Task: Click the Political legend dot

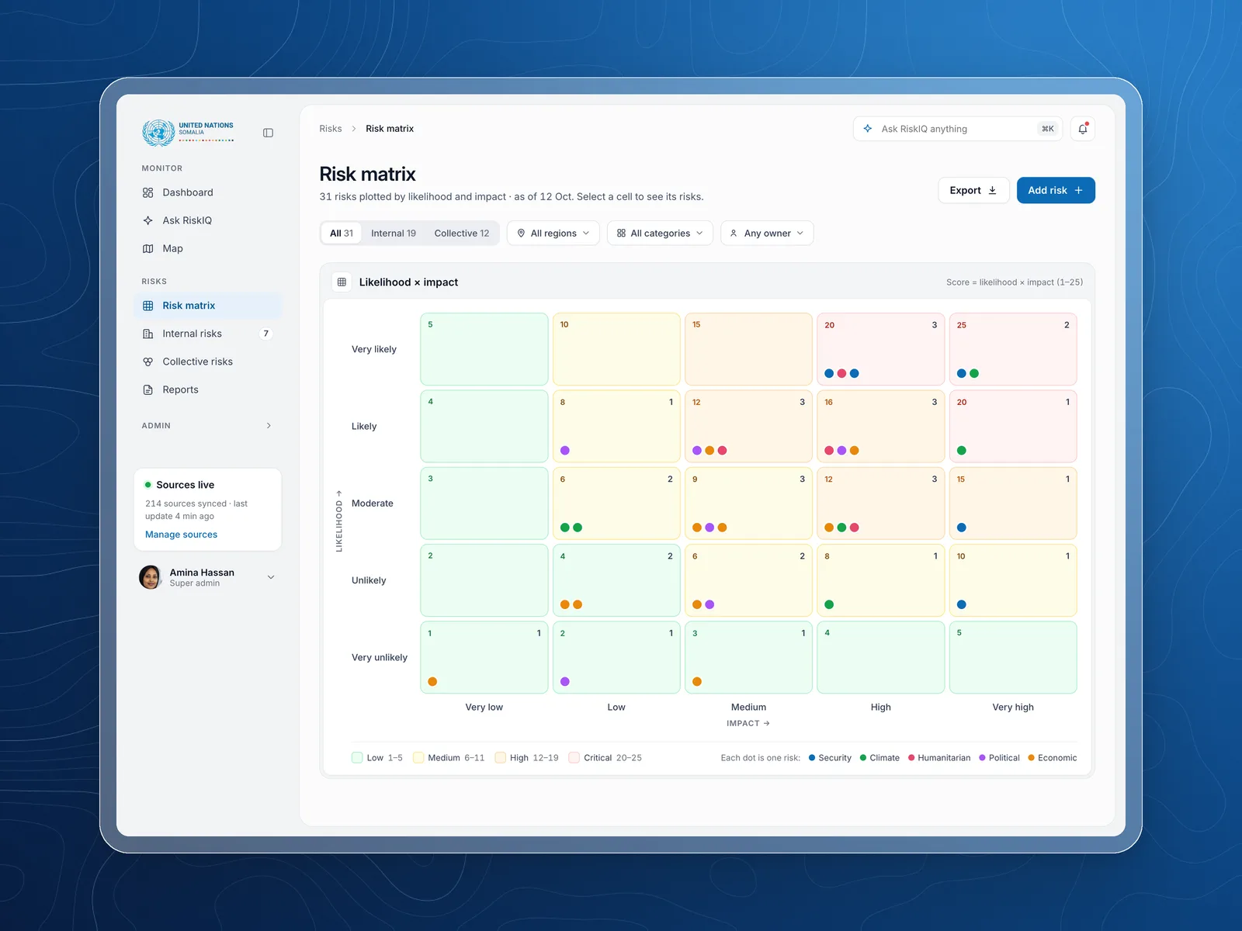Action: pos(982,758)
